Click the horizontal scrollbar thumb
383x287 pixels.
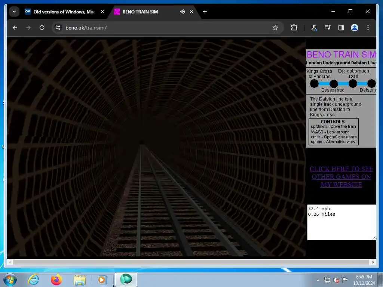tap(191, 262)
